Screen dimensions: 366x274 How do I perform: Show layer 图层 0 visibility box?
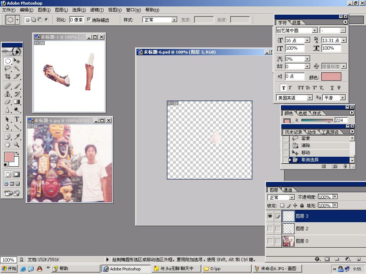(270, 241)
